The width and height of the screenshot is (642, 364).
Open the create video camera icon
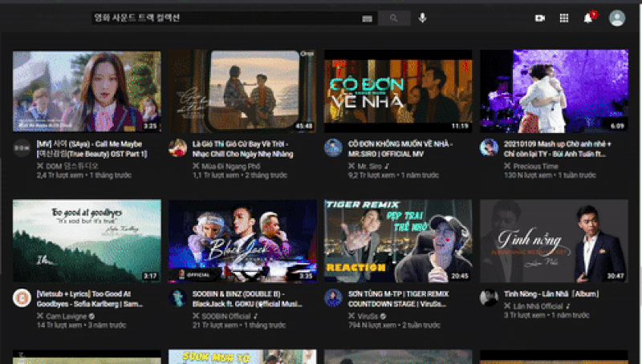tap(540, 18)
